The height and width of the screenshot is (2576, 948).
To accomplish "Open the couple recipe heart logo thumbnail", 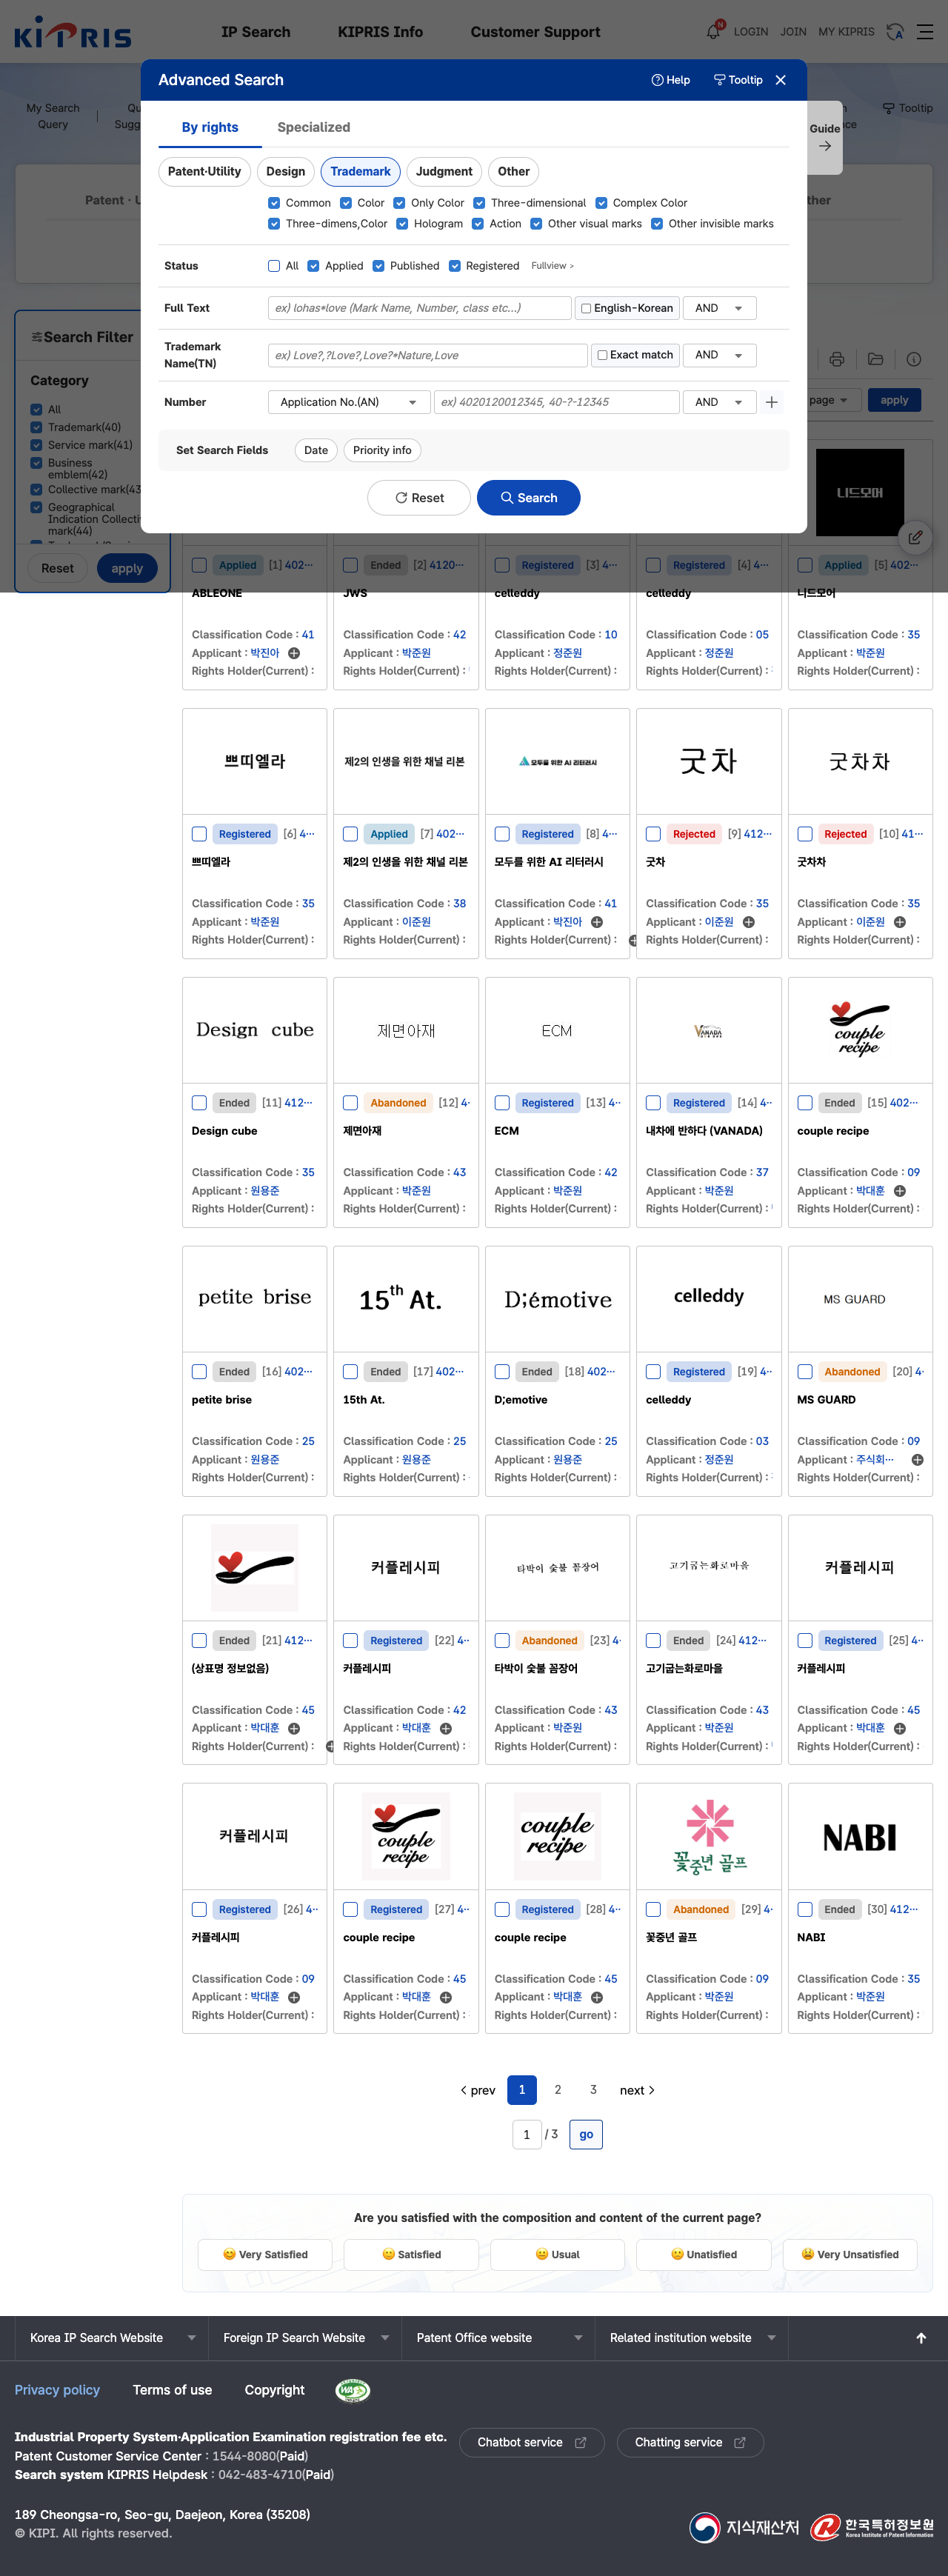I will 859,1030.
